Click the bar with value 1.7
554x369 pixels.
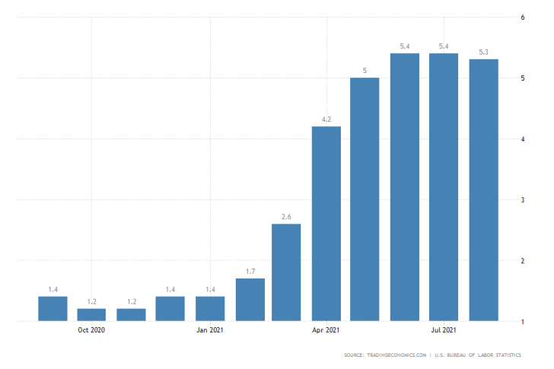250,300
